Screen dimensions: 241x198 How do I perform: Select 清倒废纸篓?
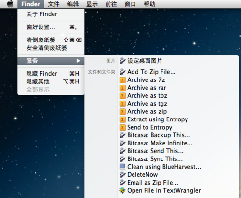[x=51, y=40]
